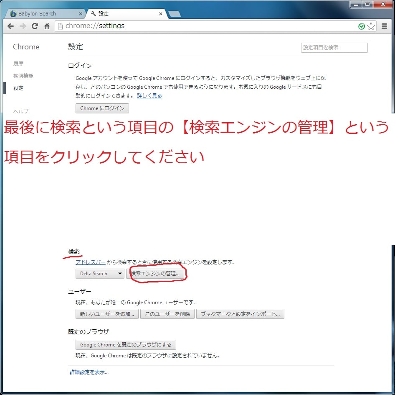Bookmark this page with the star icon
The height and width of the screenshot is (395, 395).
pos(371,26)
